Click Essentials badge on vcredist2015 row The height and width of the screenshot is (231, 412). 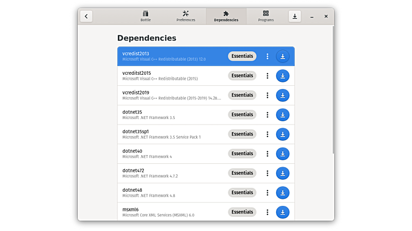click(x=242, y=76)
